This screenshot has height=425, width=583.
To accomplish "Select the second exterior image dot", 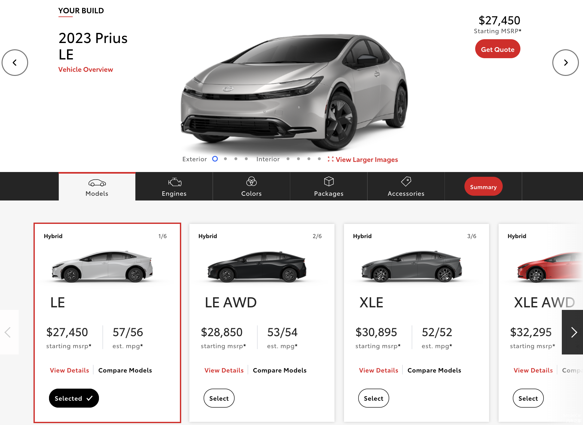I will click(x=225, y=159).
